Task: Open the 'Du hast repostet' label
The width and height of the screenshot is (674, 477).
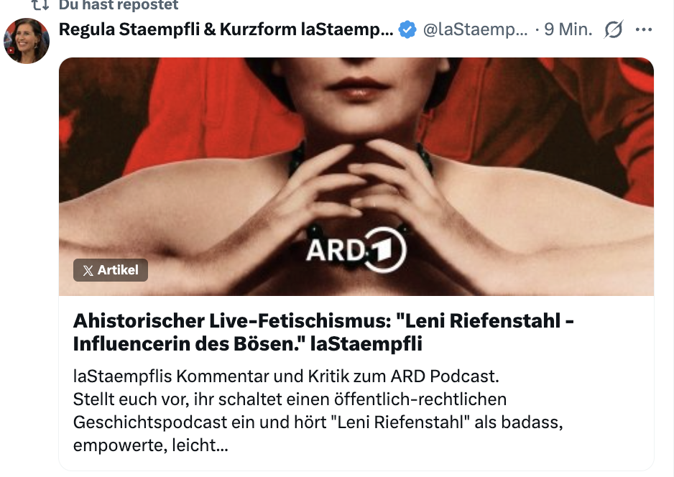Action: 119,5
